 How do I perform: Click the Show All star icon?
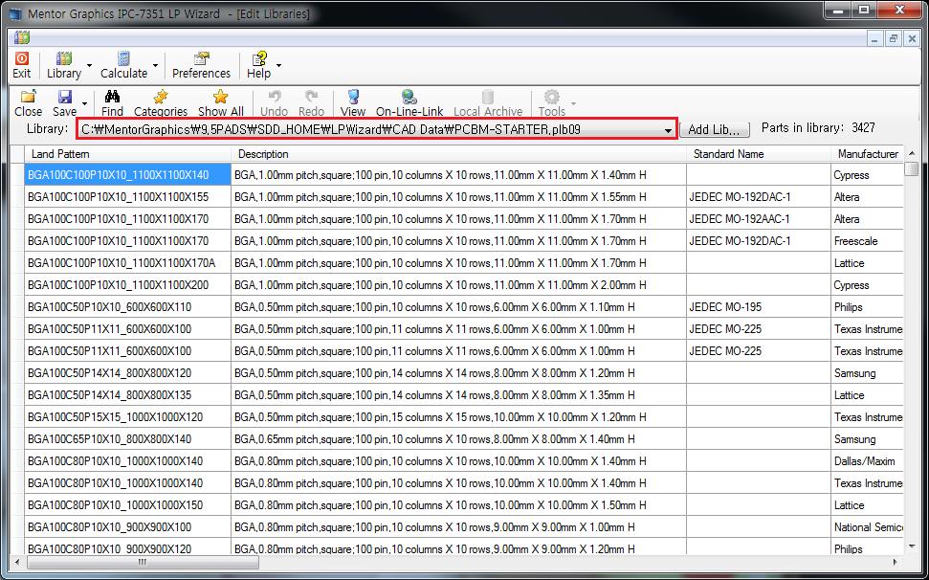[x=220, y=97]
